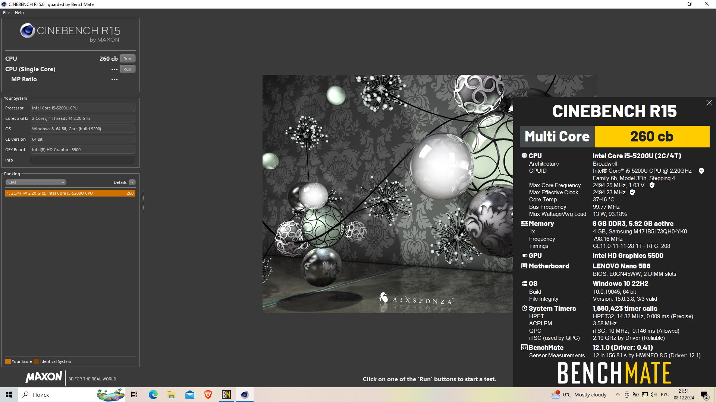This screenshot has height=402, width=716.
Task: Click the Processor field value
Action: click(x=83, y=108)
